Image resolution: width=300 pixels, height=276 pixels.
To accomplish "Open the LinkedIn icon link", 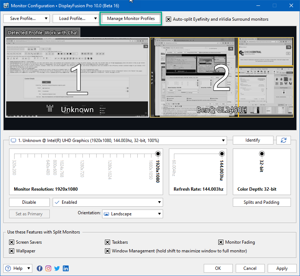I will click(x=66, y=268).
